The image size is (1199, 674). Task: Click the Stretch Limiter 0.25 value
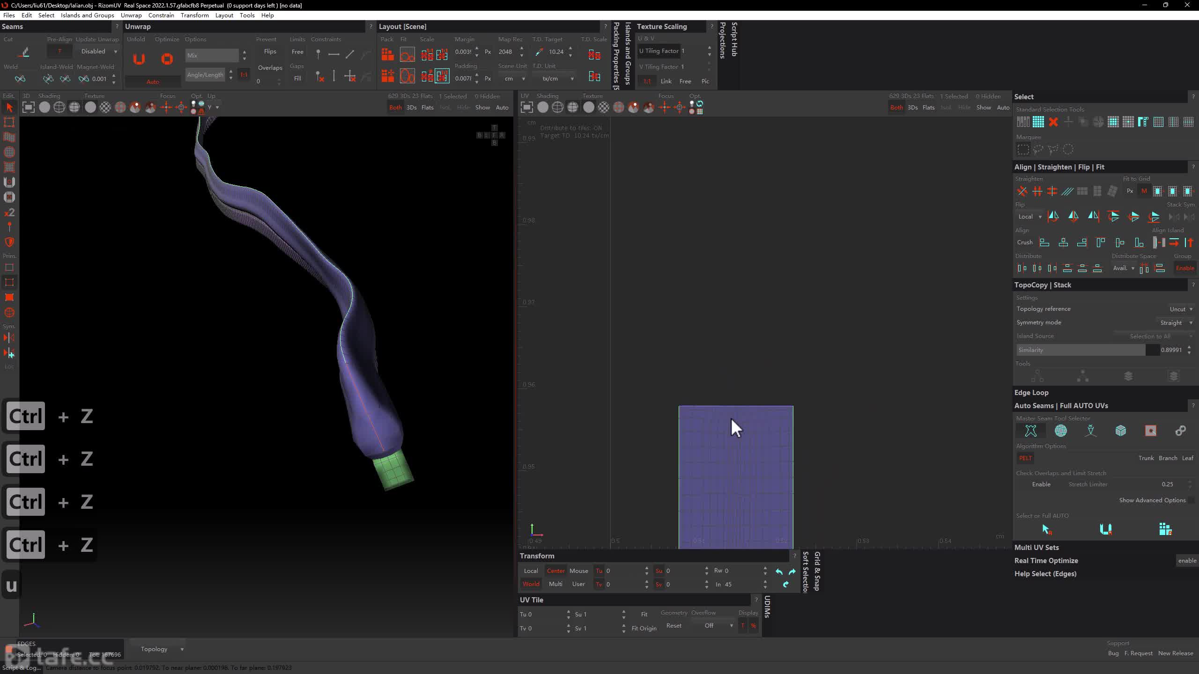coord(1167,484)
